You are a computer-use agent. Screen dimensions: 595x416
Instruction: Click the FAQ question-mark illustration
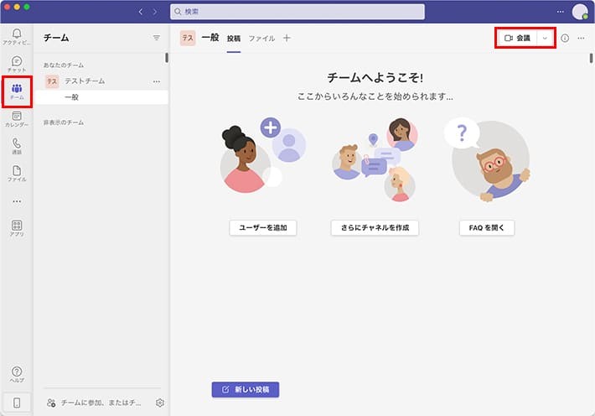click(487, 159)
